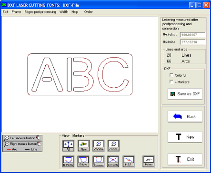Show Edges markers
Screen dimensions: 211x173
coord(83,162)
